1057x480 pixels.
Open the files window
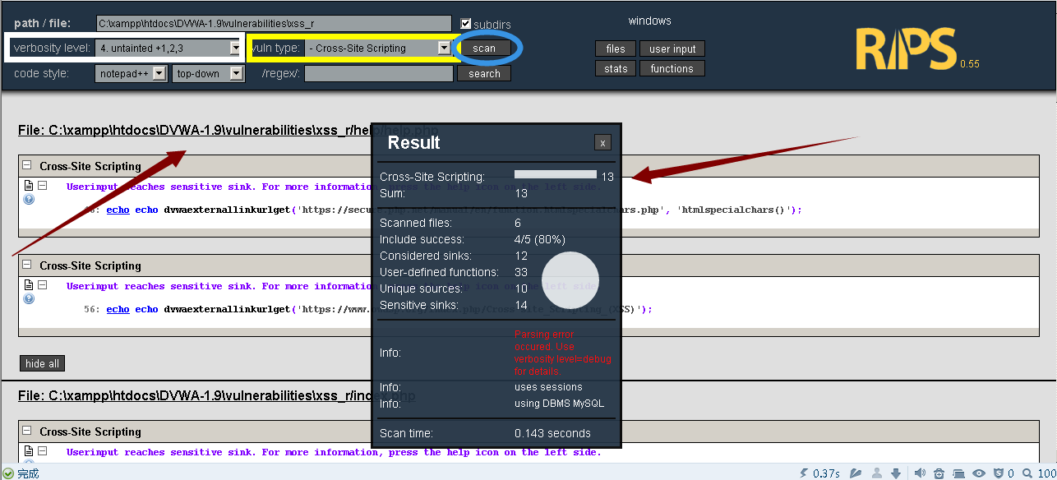coord(616,48)
